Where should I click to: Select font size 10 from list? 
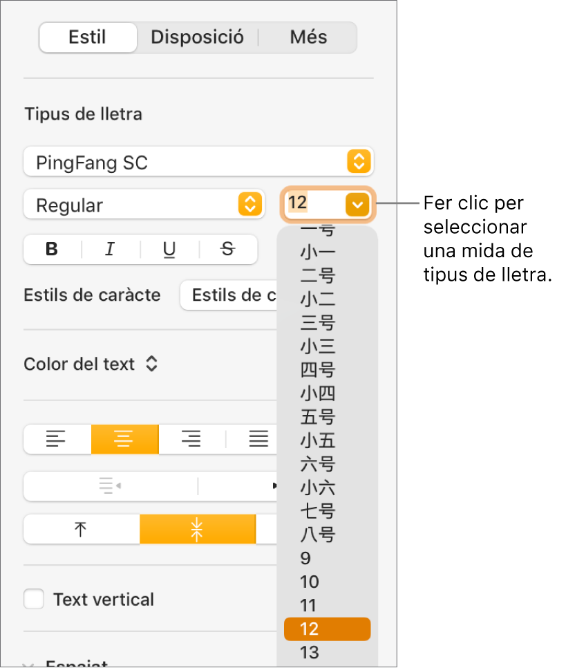coord(310,582)
